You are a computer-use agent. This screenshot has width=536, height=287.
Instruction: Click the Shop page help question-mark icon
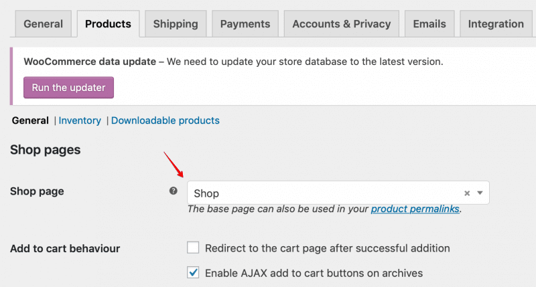pos(174,191)
